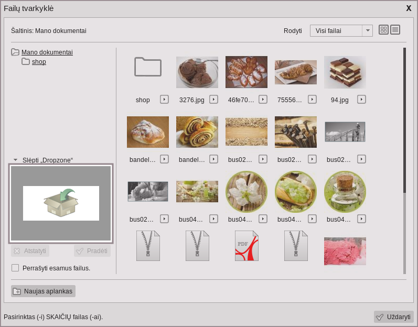Select shop folder in the tree
418x327 pixels.
click(x=39, y=62)
